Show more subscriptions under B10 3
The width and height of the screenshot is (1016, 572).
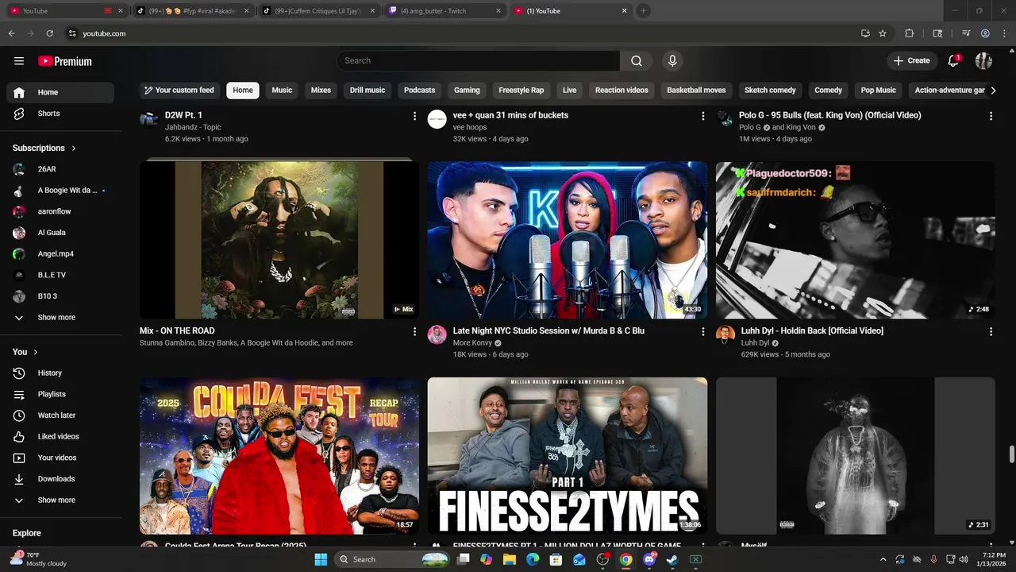(57, 318)
